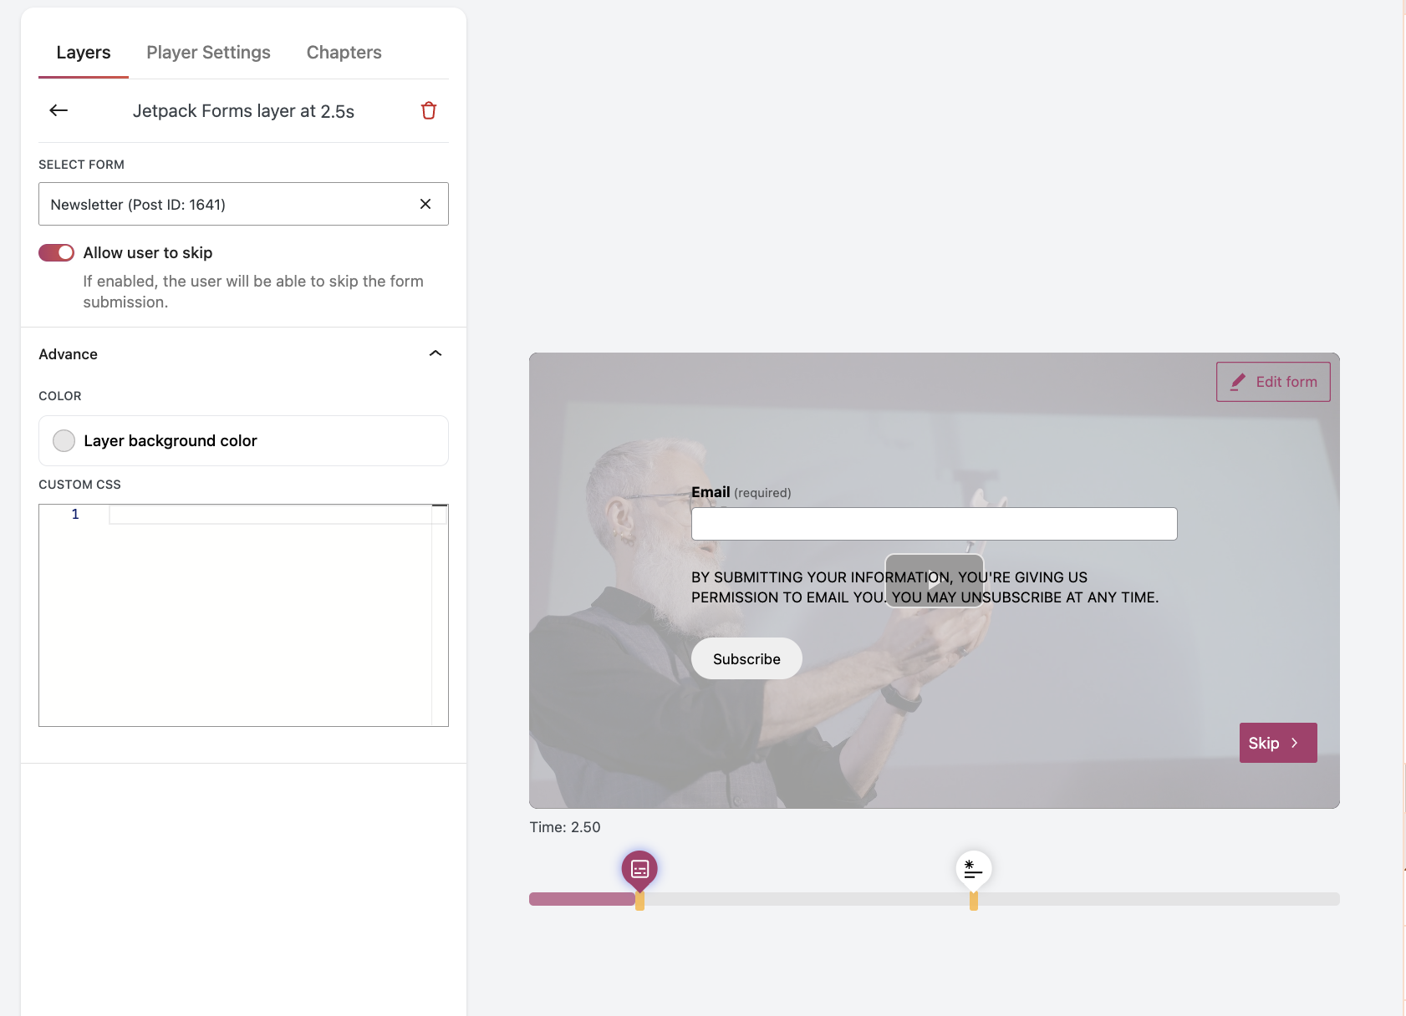Image resolution: width=1406 pixels, height=1016 pixels.
Task: Delete the Jetpack Forms layer
Action: pos(428,110)
